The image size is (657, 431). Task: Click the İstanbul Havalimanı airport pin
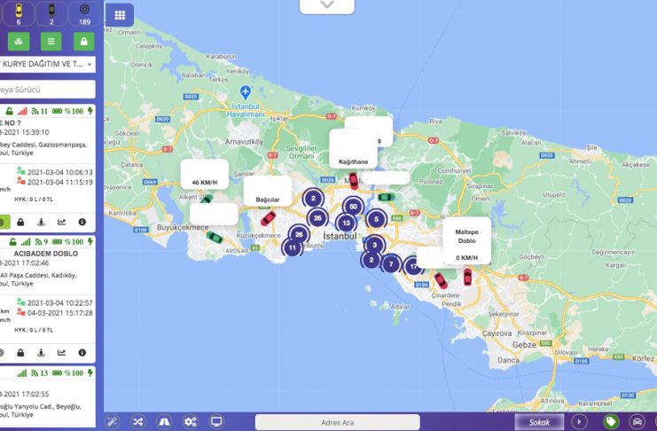pyautogui.click(x=246, y=92)
